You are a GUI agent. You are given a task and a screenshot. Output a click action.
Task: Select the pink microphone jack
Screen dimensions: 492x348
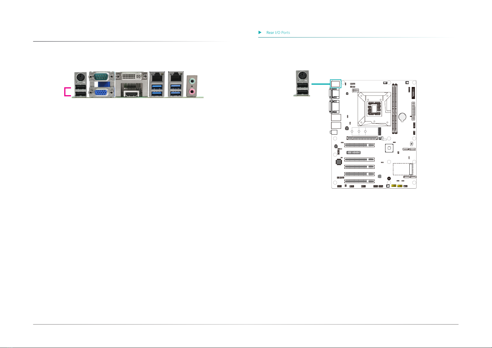point(192,92)
